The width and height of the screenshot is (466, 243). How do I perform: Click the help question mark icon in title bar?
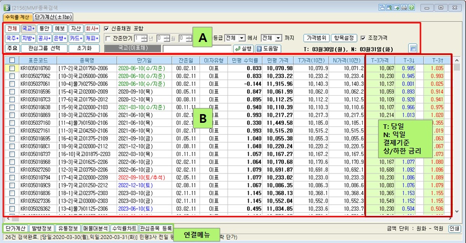[412, 8]
